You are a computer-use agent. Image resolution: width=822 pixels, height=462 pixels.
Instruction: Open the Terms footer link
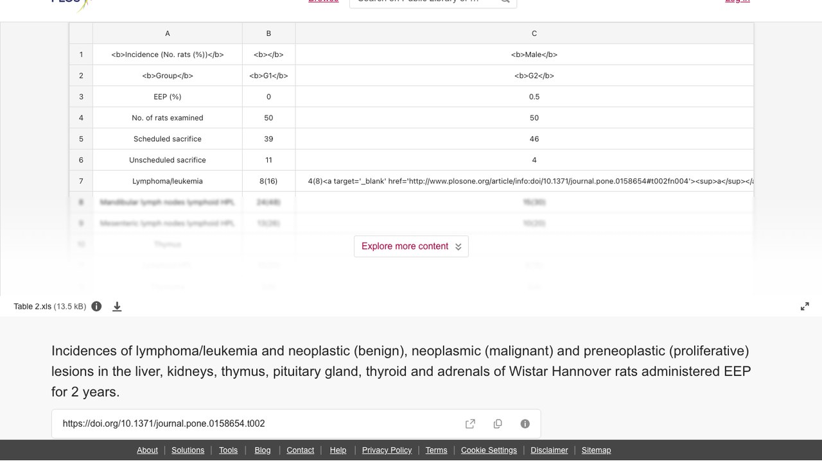pyautogui.click(x=436, y=450)
